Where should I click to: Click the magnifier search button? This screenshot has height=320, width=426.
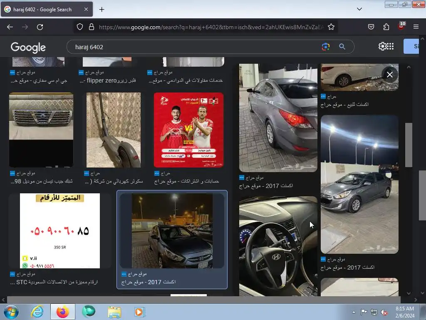point(342,47)
